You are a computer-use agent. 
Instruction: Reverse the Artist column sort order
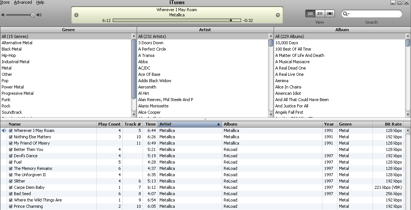pos(190,124)
